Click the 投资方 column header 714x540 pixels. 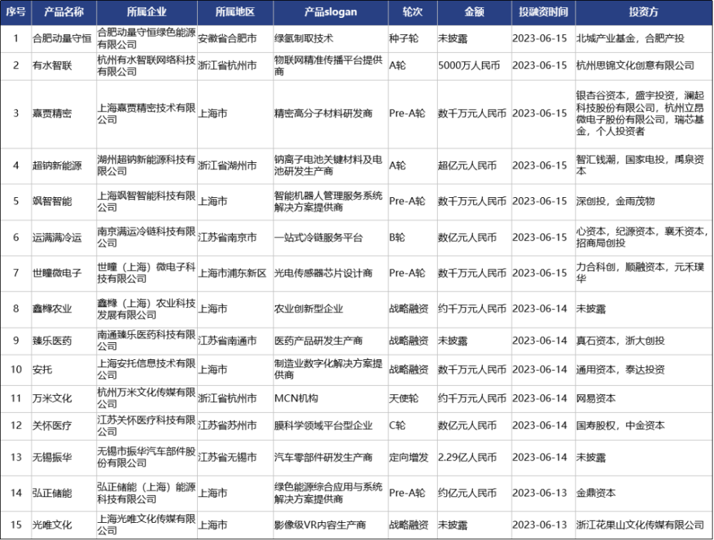point(643,12)
